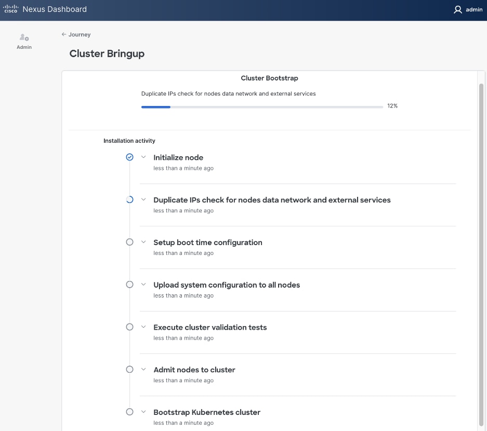Select Bootstrap Kubernetes cluster step title

click(207, 412)
